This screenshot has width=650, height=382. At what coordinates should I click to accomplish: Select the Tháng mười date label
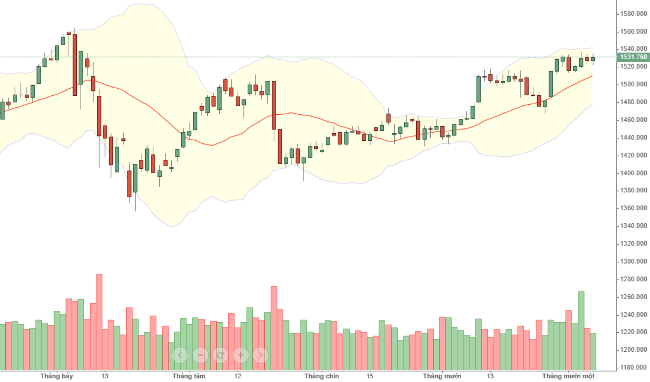442,376
